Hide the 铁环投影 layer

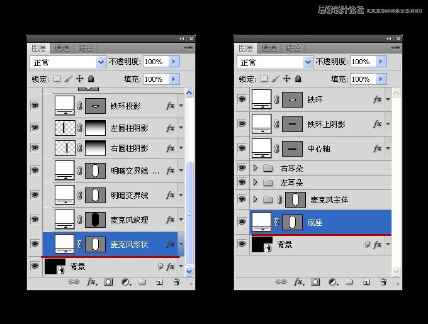[x=35, y=106]
